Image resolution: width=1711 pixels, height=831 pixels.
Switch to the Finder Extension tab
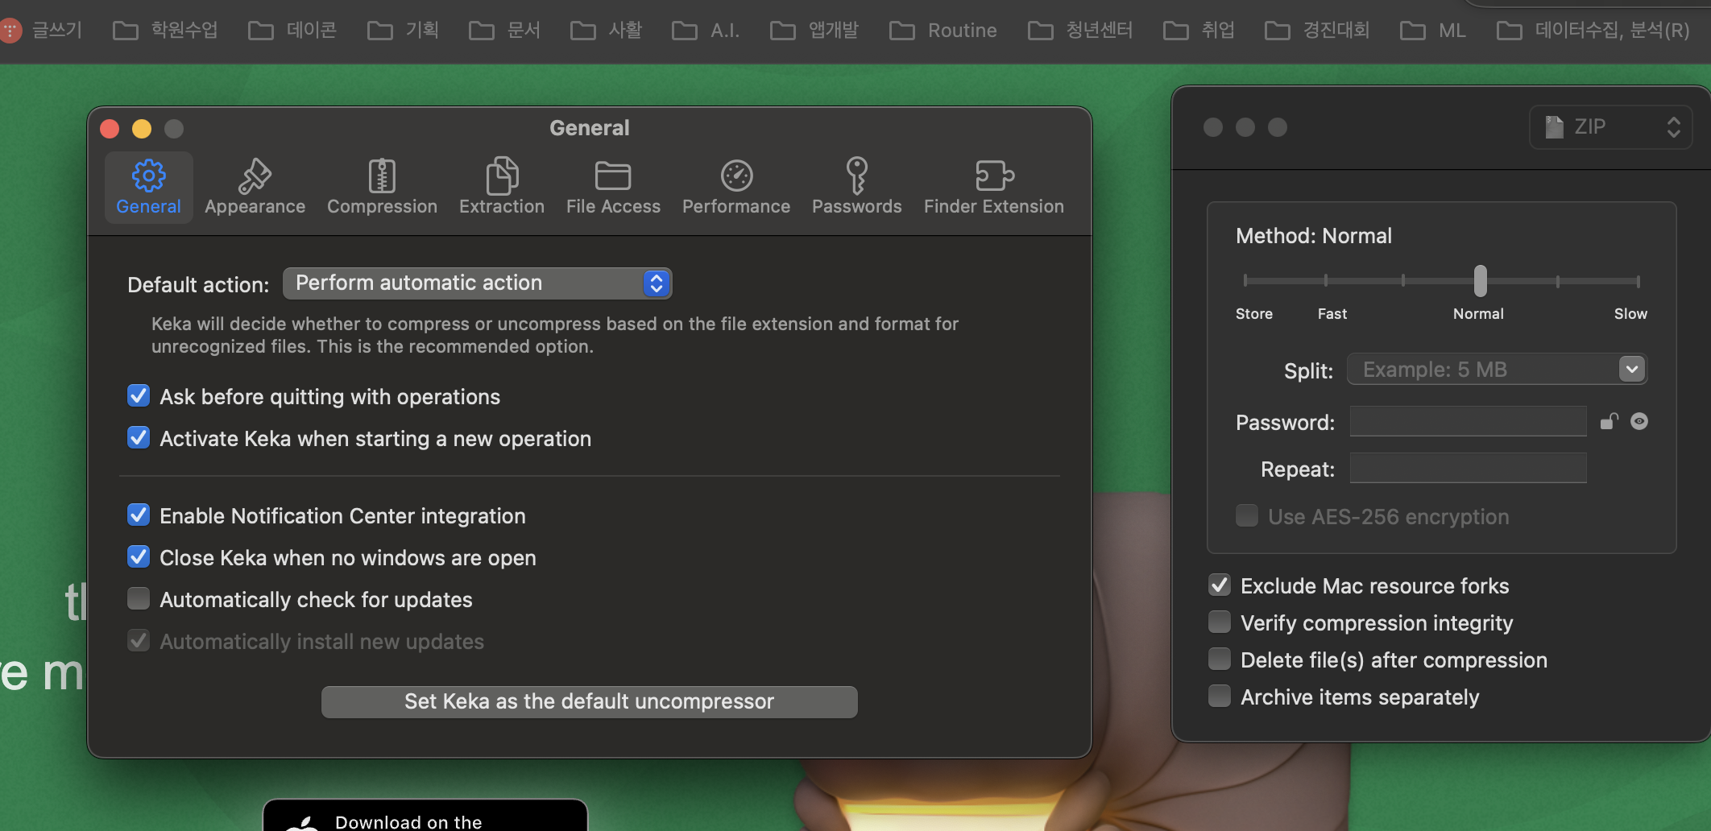(x=993, y=187)
